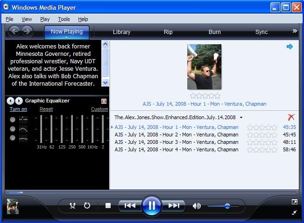This screenshot has height=223, width=304.
Task: Turn on the graphic equalizer
Action: point(18,109)
